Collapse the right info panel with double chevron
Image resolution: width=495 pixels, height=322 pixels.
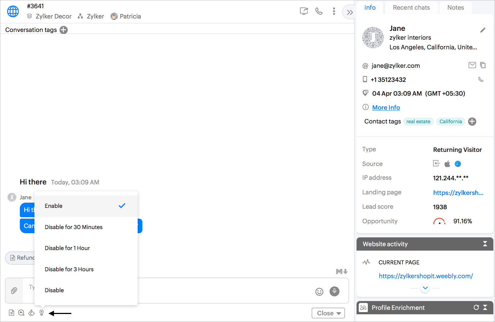(x=350, y=12)
